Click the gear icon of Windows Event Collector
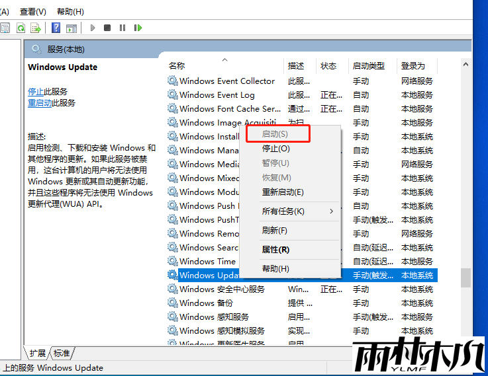Viewport: 488px width, 376px height. (x=172, y=81)
